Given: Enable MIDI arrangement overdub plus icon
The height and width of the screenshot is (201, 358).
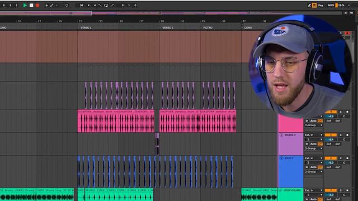Looking at the screenshot, I should coord(46,5).
